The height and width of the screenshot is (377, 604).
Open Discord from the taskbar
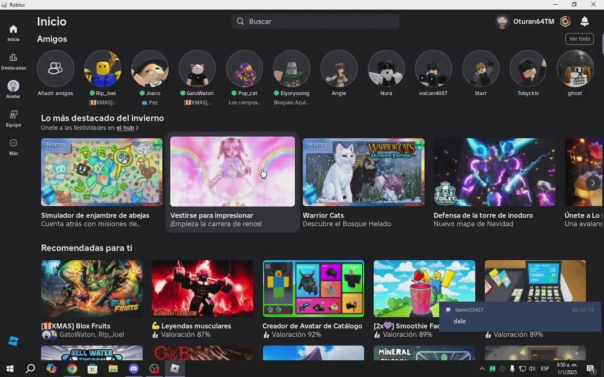pos(134,369)
